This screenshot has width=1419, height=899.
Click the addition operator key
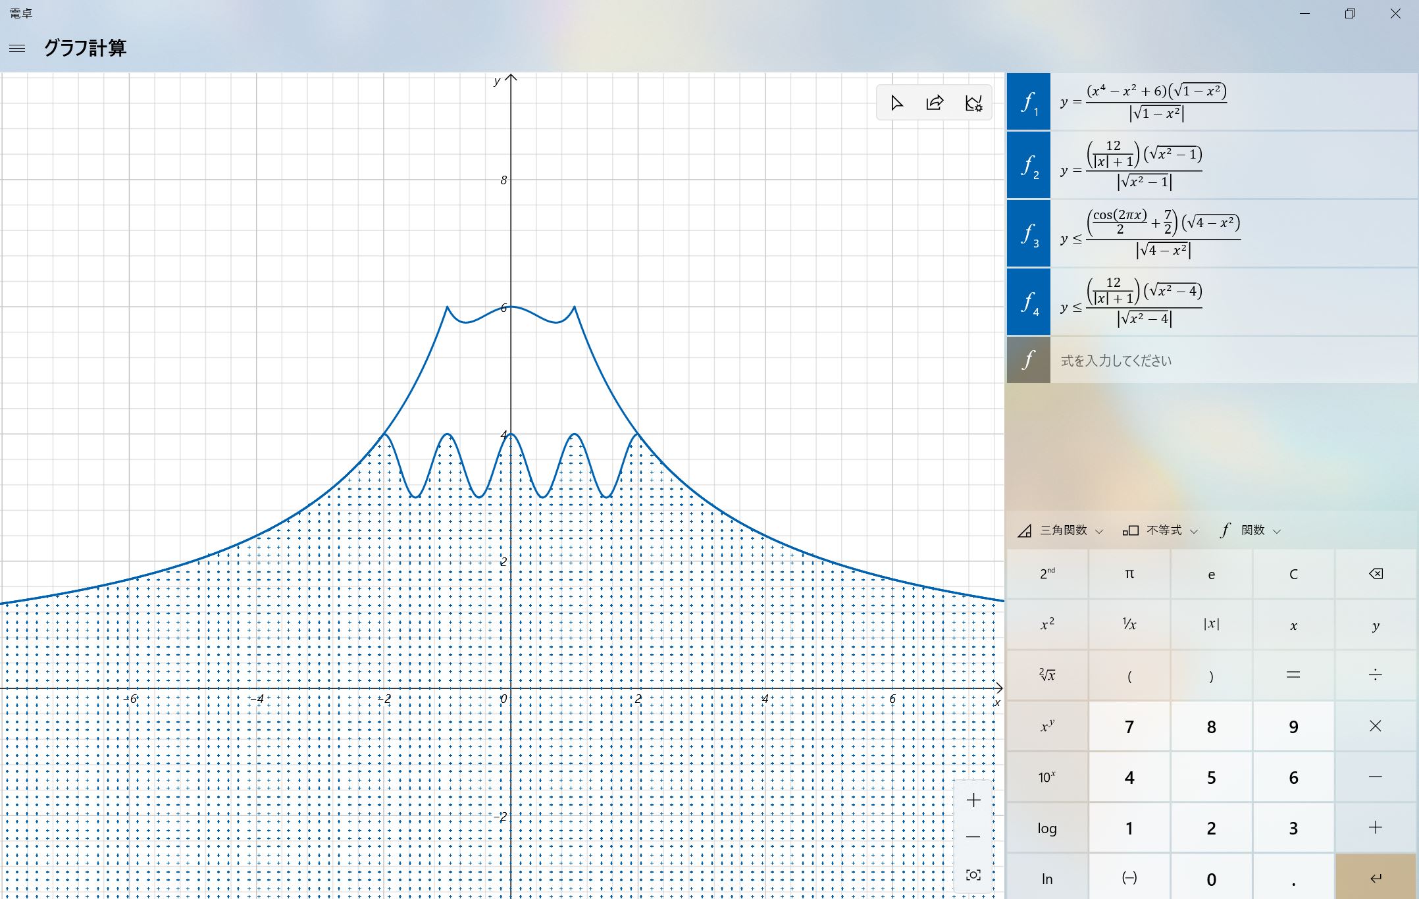tap(1376, 828)
